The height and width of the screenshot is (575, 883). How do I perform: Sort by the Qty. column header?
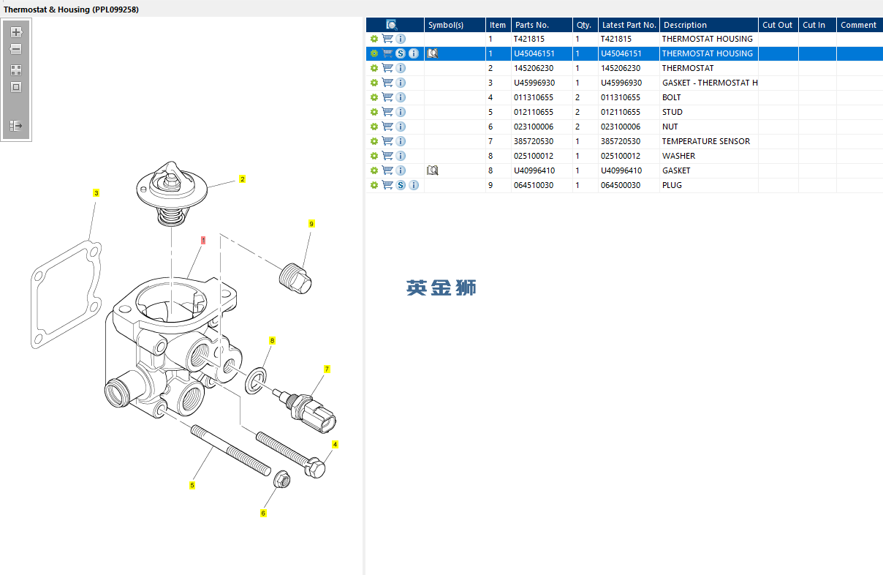(x=585, y=25)
